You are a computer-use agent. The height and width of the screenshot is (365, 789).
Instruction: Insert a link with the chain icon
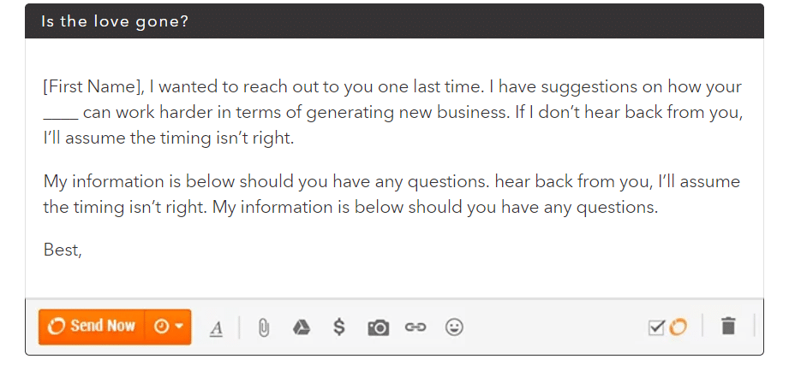click(x=415, y=327)
